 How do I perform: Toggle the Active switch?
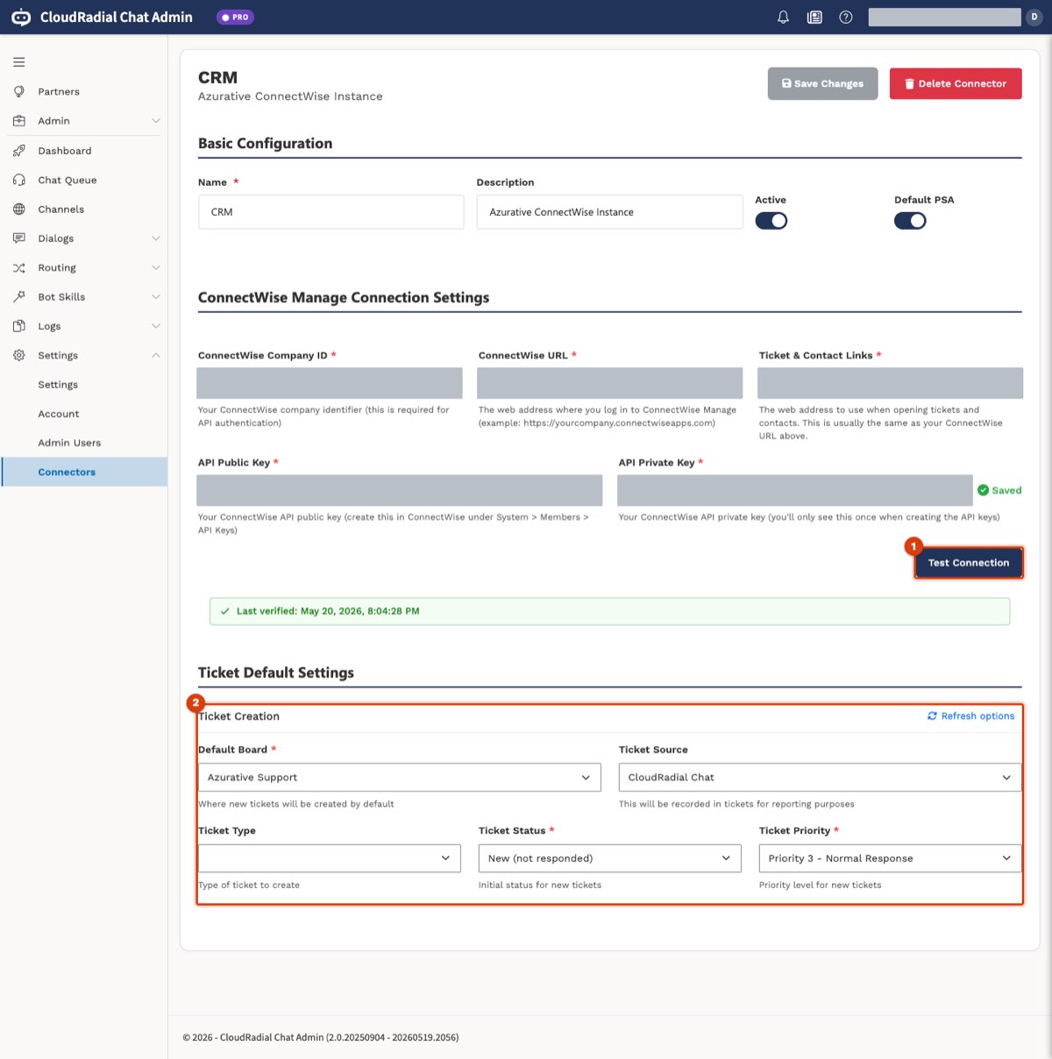pos(771,221)
